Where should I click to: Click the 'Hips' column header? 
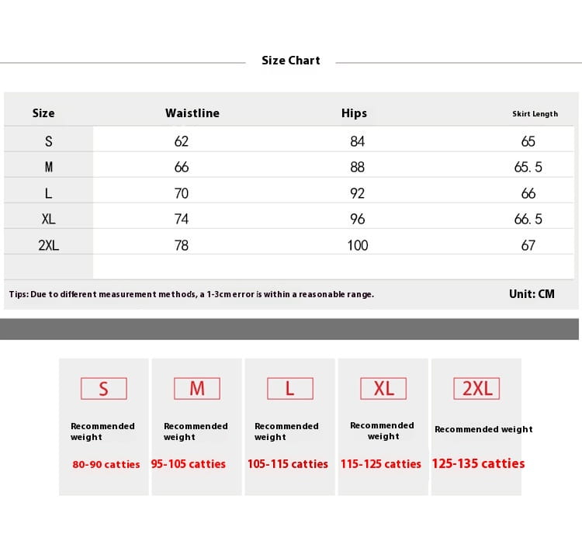pyautogui.click(x=354, y=113)
